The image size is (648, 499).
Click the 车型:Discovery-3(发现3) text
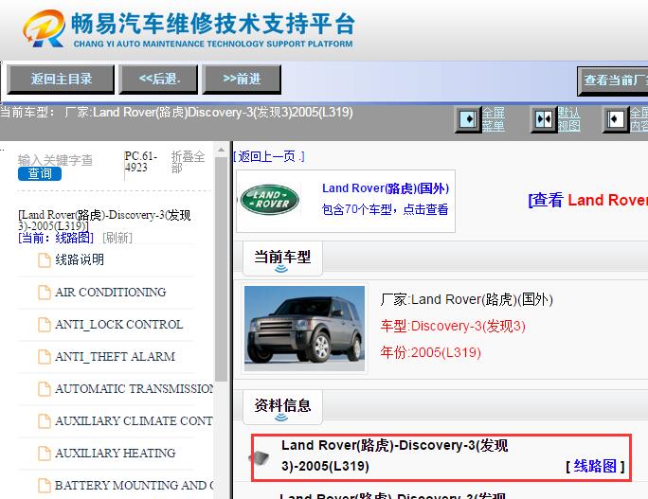click(453, 326)
